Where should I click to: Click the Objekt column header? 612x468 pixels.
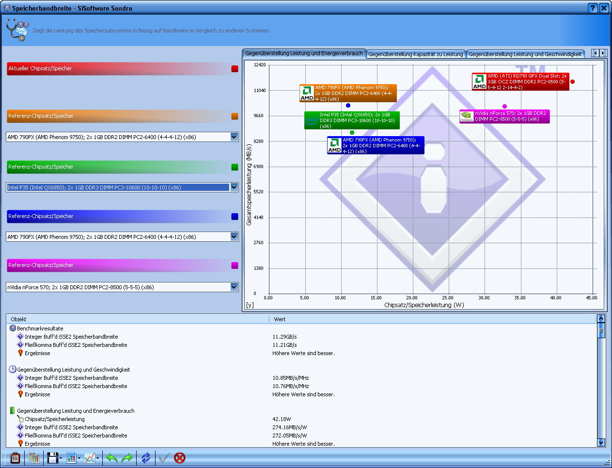138,319
